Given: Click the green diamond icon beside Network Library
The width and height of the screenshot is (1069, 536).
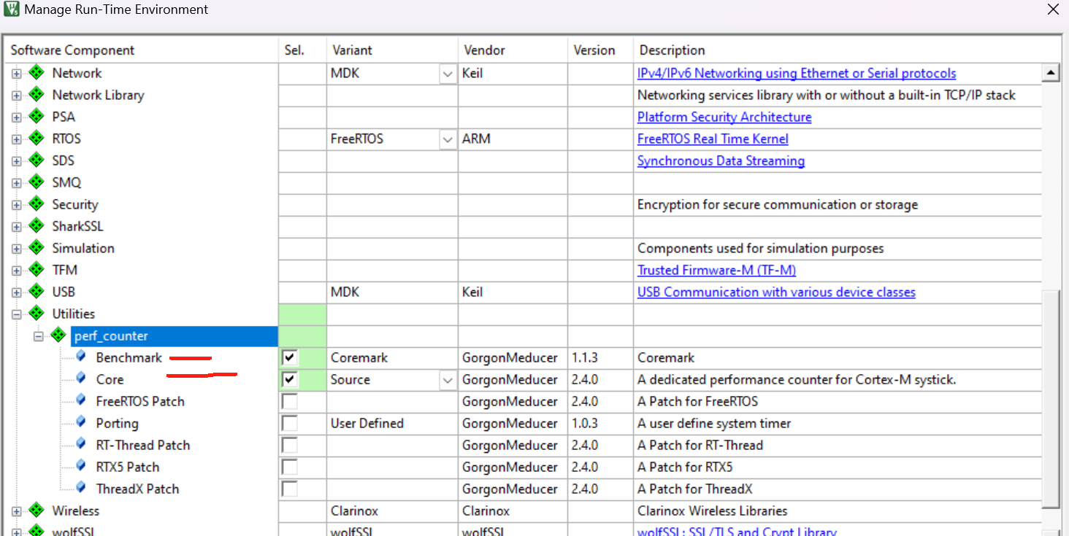Looking at the screenshot, I should [37, 95].
